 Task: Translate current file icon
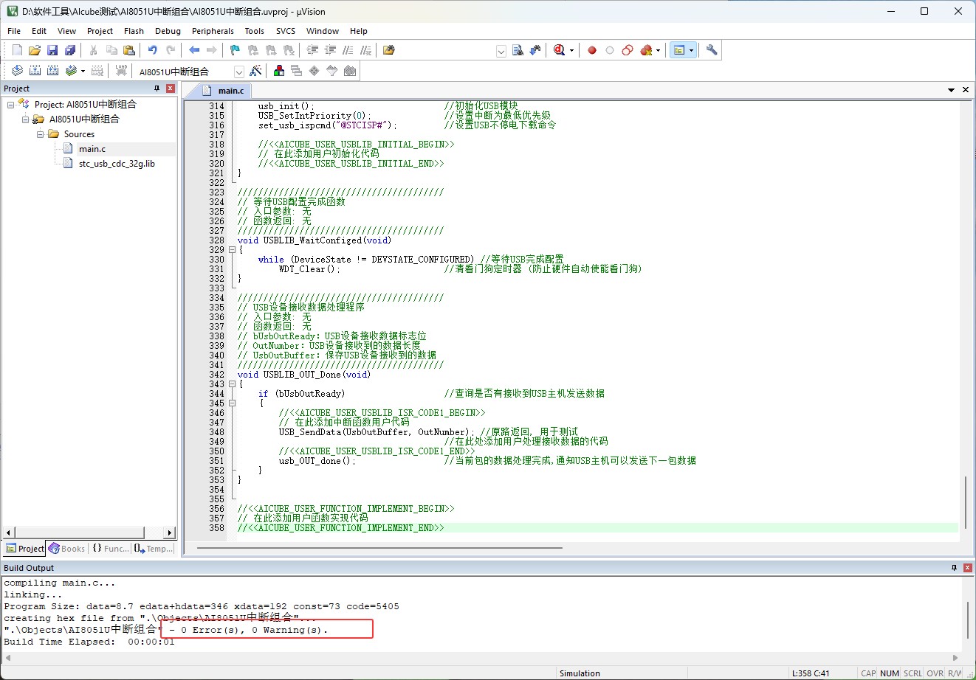pos(17,71)
